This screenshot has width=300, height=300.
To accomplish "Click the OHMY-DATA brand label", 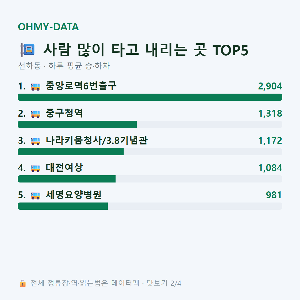I will (x=48, y=27).
